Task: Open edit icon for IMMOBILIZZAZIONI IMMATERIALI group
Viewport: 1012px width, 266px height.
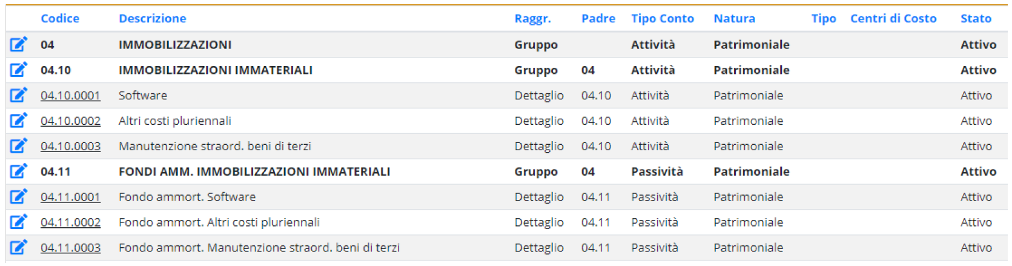Action: click(x=18, y=70)
